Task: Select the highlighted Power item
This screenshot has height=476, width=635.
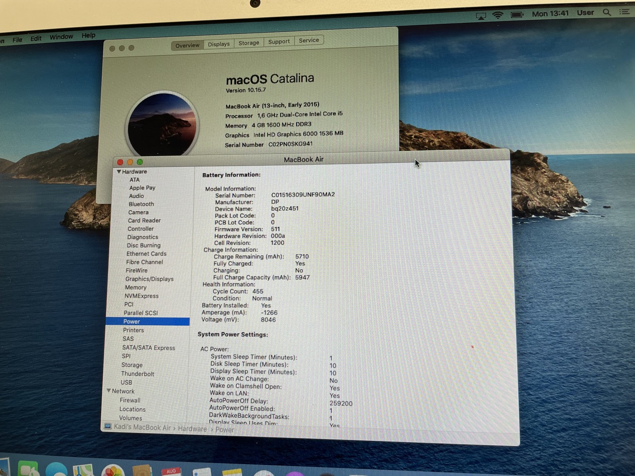Action: click(x=147, y=322)
